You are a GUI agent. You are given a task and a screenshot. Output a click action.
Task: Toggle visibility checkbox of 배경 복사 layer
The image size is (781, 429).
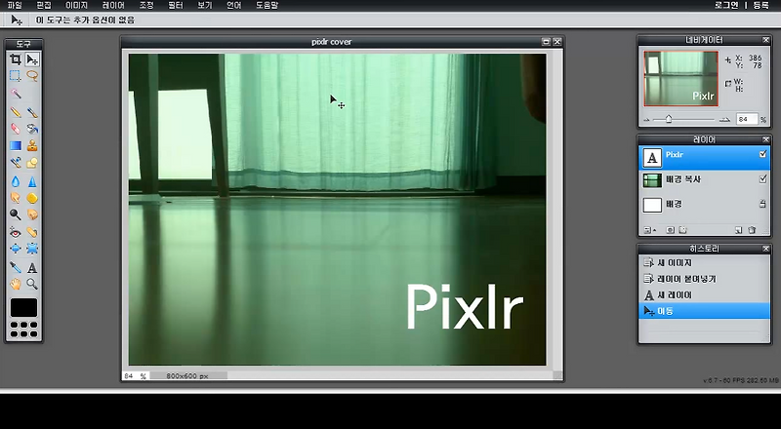tap(762, 179)
